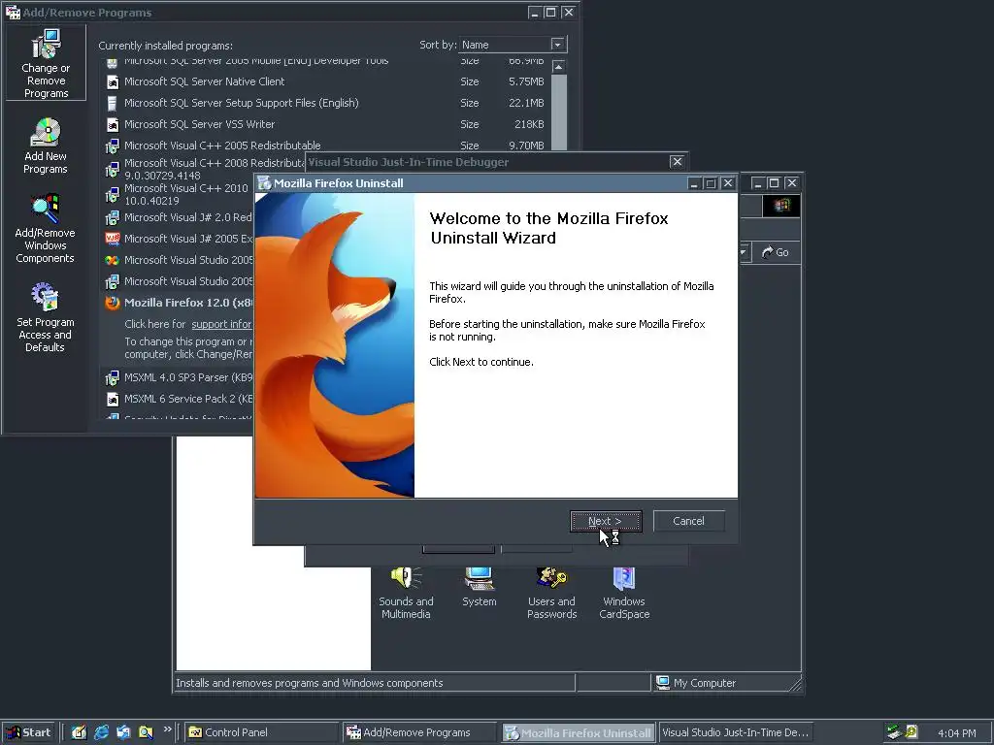Click the Windows logo in Control Panel toolbar

point(781,206)
